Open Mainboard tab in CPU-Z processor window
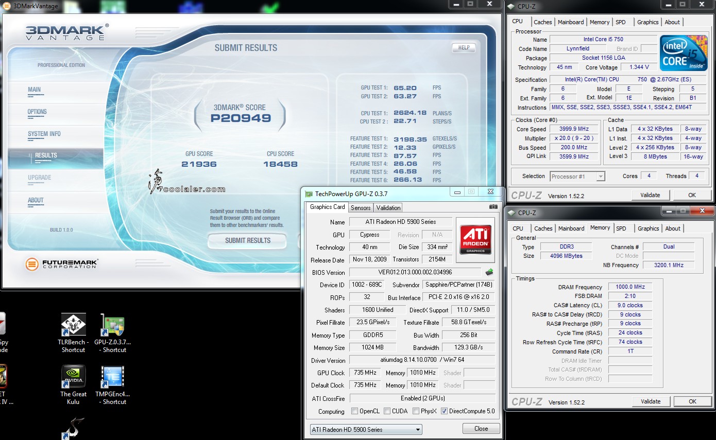 571,22
